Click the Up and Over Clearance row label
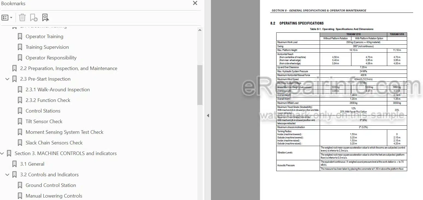The width and height of the screenshot is (423, 200). coord(288,67)
